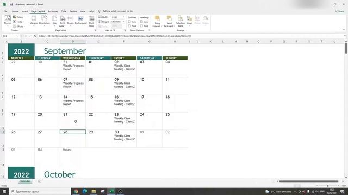Open the Windows Start menu
This screenshot has width=348, height=195.
pyautogui.click(x=4, y=191)
